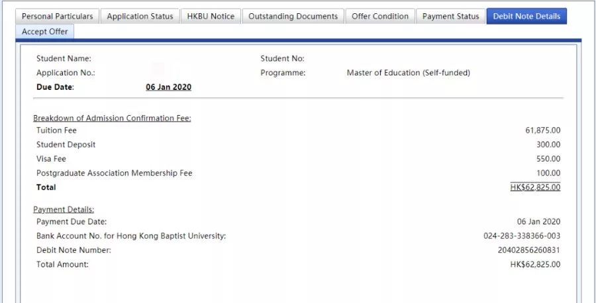
Task: Open the Personal Particulars tab
Action: [x=58, y=16]
